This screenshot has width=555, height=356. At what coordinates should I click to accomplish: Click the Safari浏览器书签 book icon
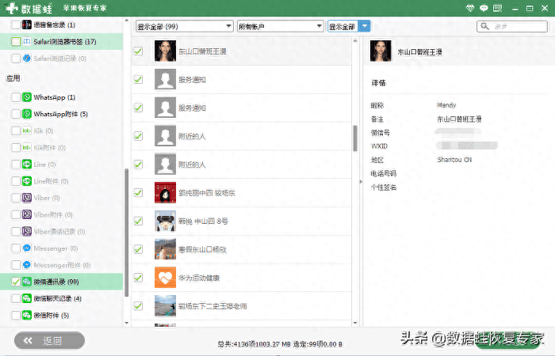pyautogui.click(x=27, y=41)
